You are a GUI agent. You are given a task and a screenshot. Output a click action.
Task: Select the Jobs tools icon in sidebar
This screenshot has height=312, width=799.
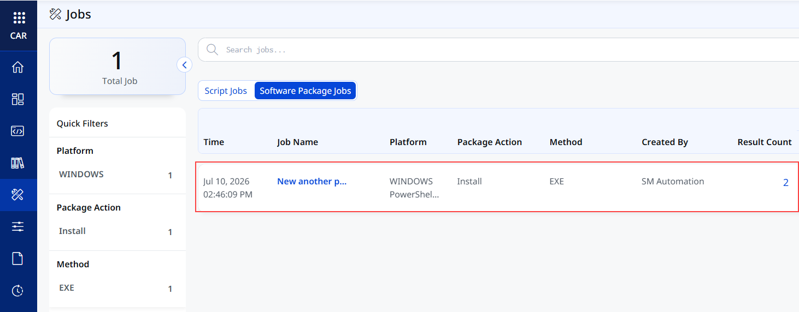(x=18, y=195)
